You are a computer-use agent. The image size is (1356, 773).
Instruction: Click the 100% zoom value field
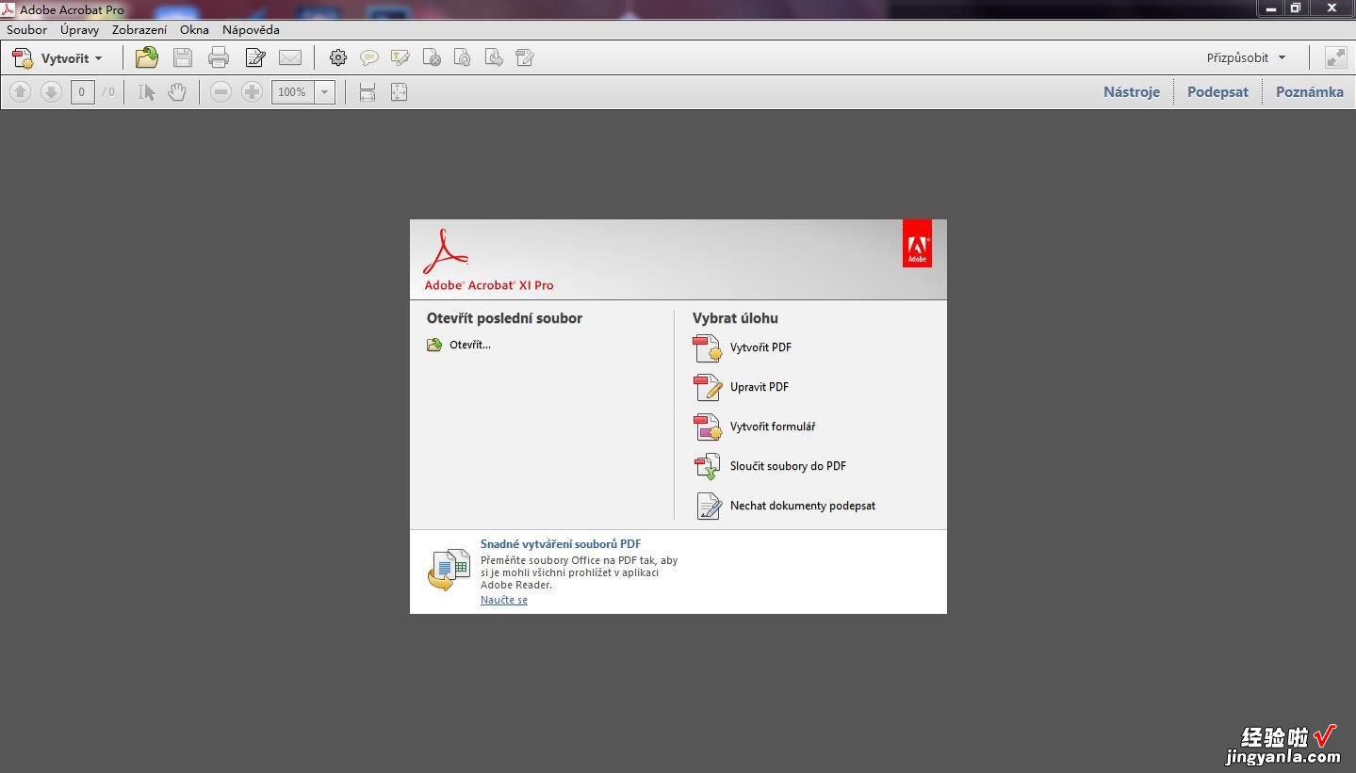292,92
